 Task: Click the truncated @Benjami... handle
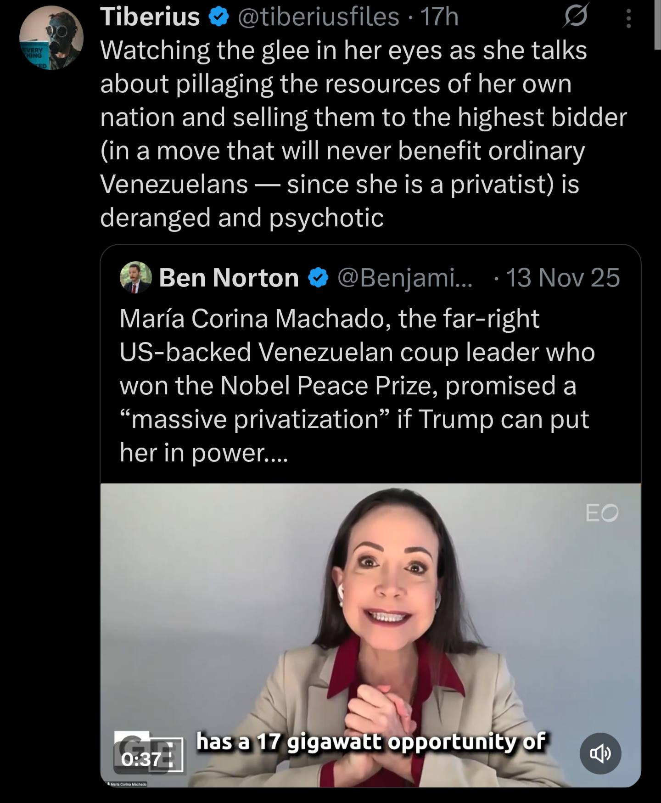404,278
